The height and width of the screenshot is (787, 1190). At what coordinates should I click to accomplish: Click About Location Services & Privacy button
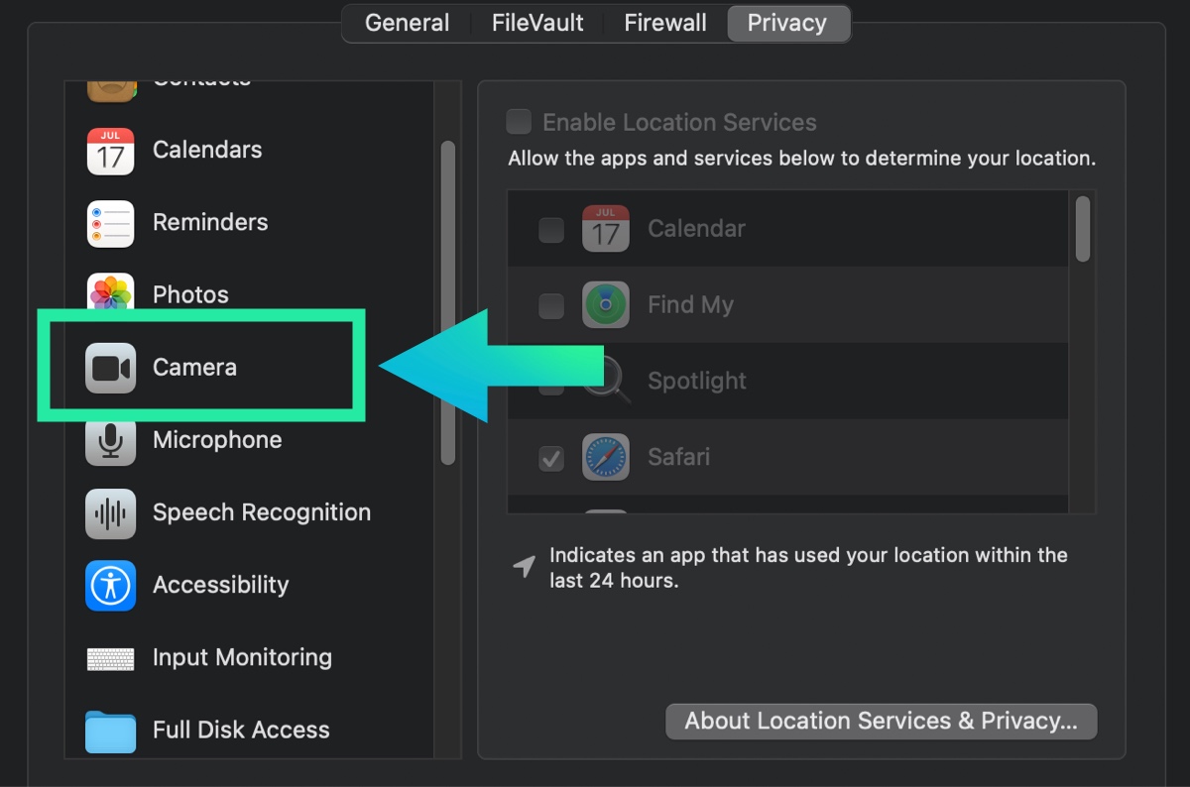coord(881,721)
